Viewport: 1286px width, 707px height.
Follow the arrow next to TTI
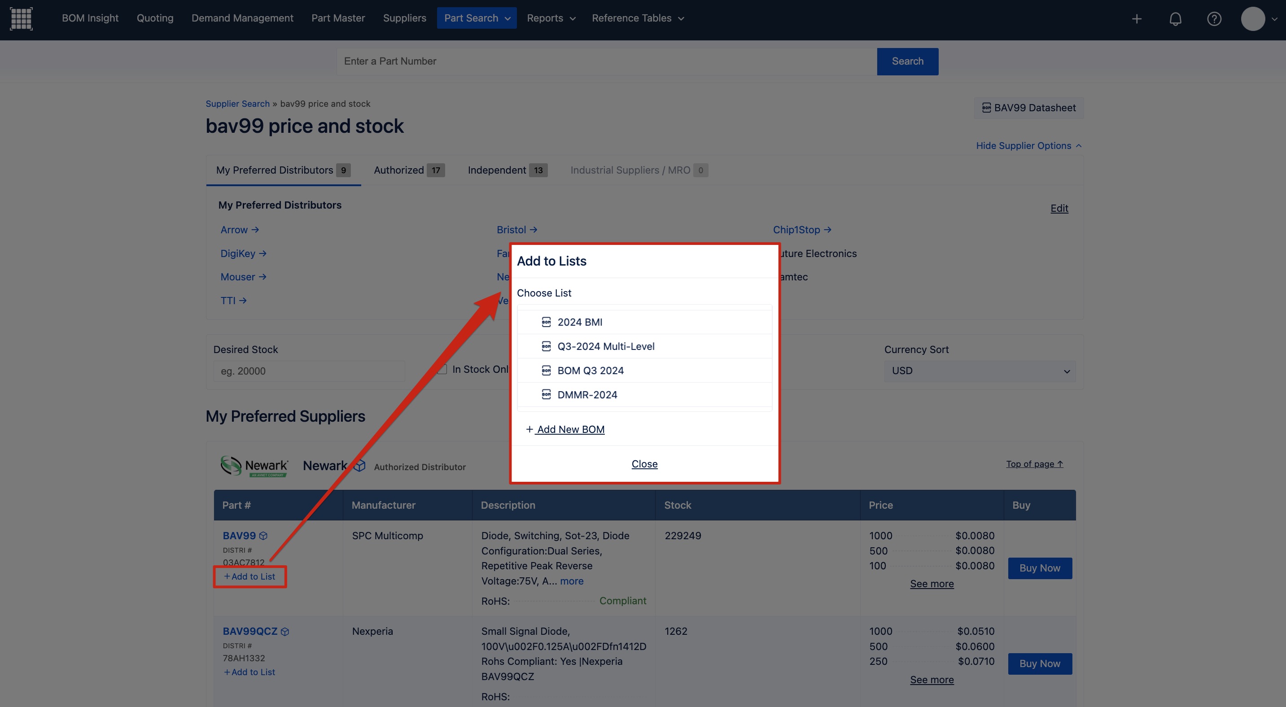point(243,301)
